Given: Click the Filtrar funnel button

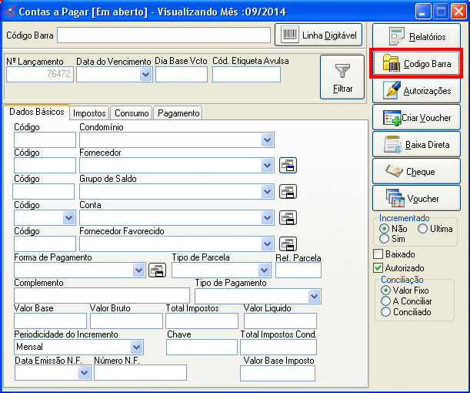Looking at the screenshot, I should (x=343, y=77).
